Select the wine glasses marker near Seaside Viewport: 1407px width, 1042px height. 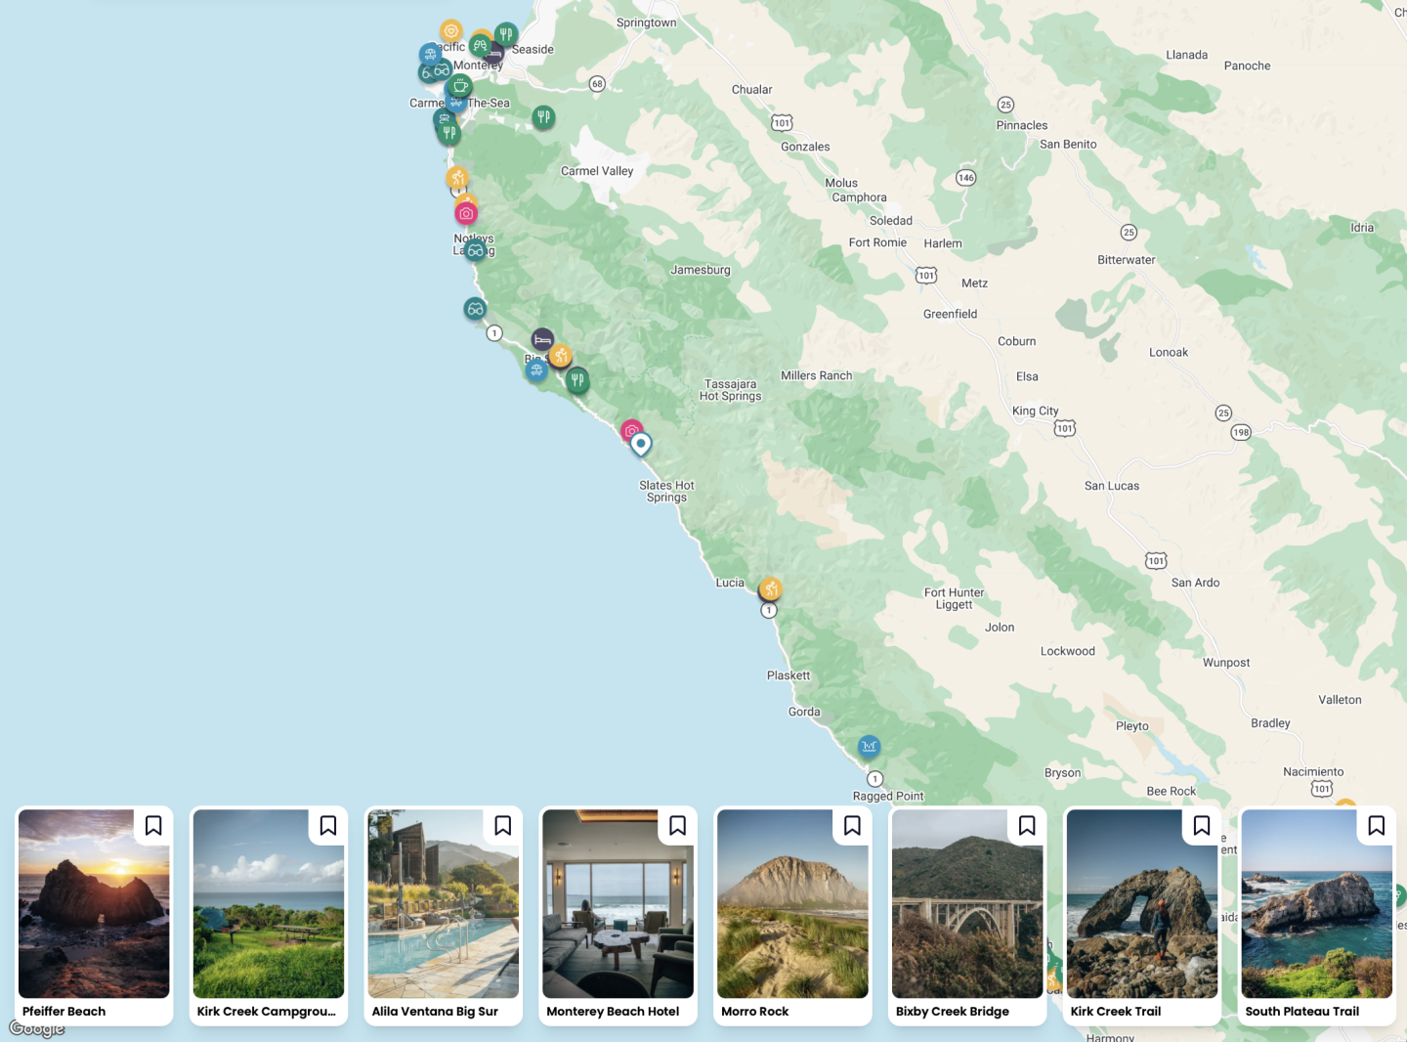click(480, 45)
